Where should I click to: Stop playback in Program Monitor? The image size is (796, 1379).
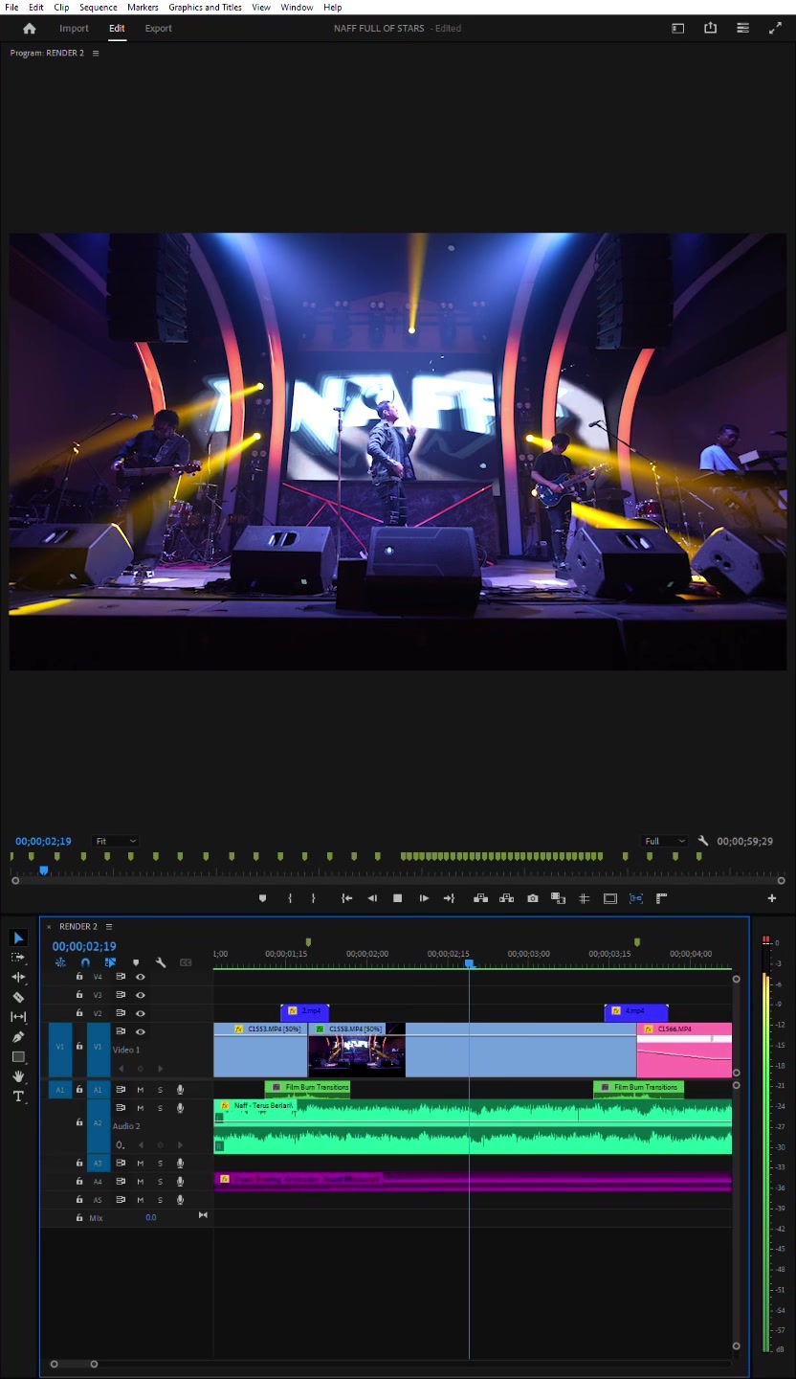click(x=398, y=898)
